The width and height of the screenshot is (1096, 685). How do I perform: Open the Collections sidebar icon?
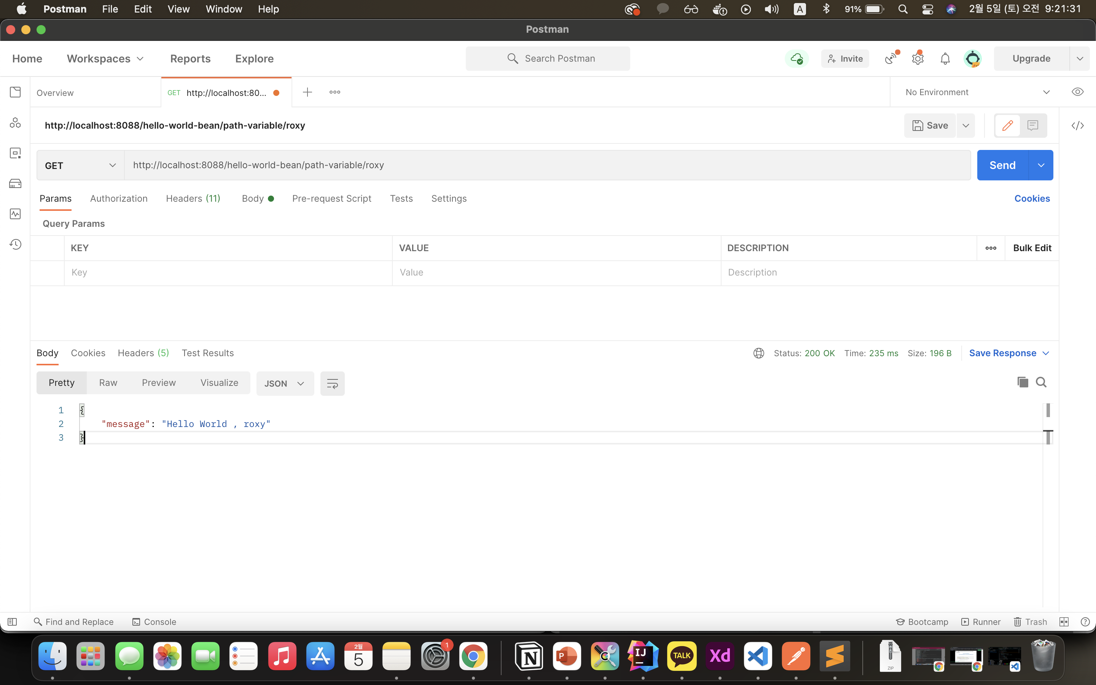pyautogui.click(x=15, y=92)
